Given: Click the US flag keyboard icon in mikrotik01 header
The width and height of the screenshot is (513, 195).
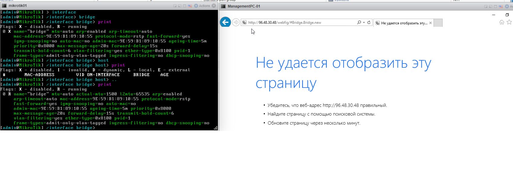Looking at the screenshot, I should click(190, 6).
